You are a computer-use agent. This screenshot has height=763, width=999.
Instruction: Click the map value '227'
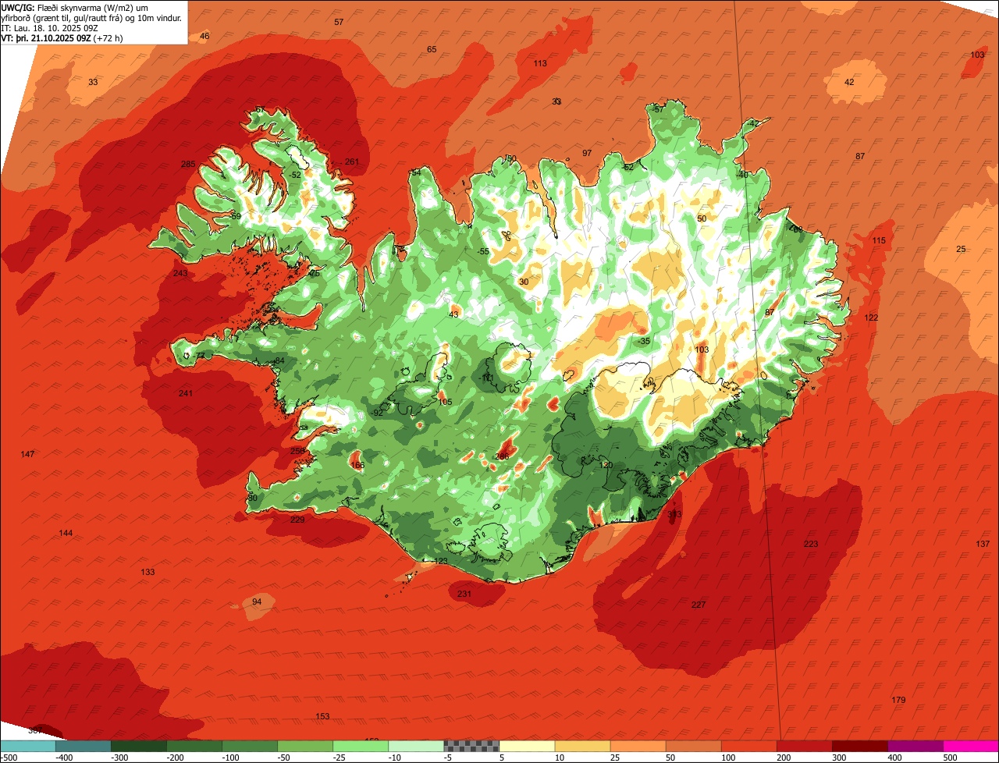point(699,605)
